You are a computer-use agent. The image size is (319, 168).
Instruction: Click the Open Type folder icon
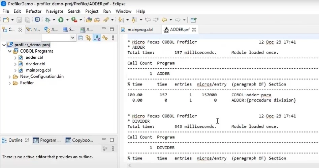[x=89, y=20]
